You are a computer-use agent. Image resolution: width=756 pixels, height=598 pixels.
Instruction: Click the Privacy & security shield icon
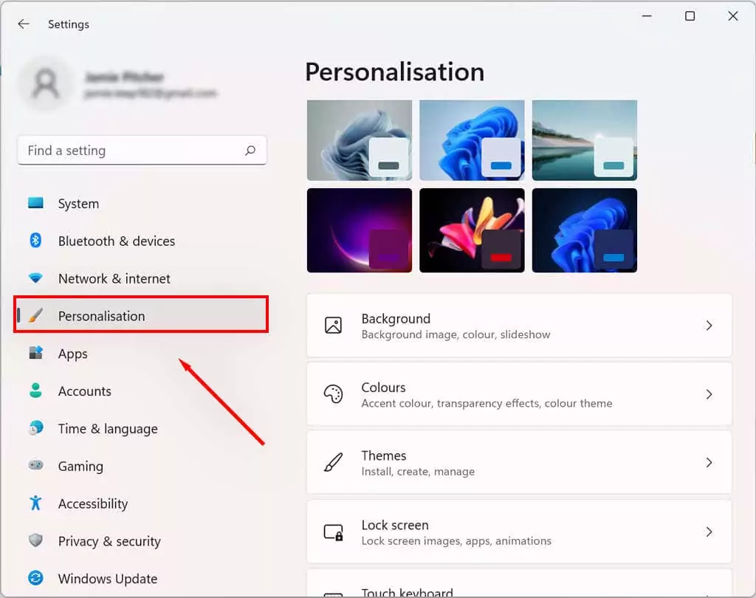tap(35, 541)
